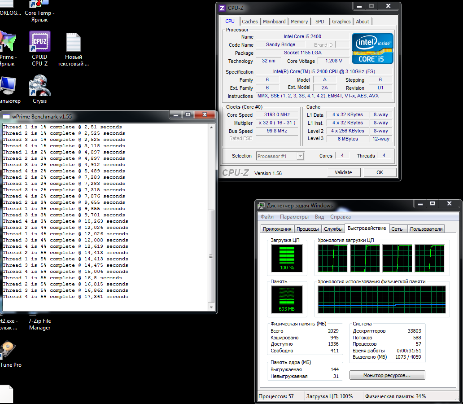This screenshot has height=404, width=463.
Task: Open the Core Temp shortcut icon
Action: [x=39, y=4]
